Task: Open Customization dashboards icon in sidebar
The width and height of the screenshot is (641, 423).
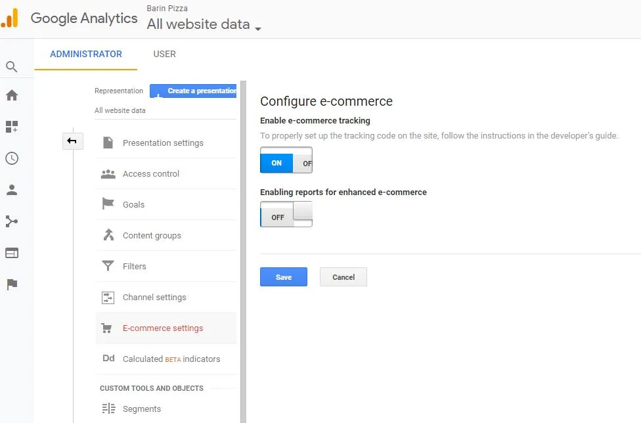Action: coord(11,127)
